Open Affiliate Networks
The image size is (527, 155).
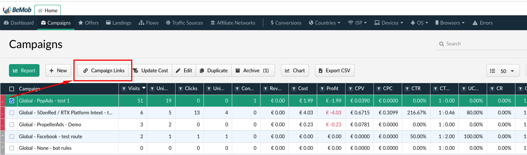(x=233, y=23)
